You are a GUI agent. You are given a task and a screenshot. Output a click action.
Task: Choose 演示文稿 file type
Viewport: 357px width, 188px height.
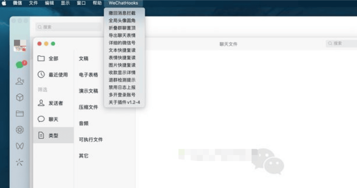tap(88, 91)
